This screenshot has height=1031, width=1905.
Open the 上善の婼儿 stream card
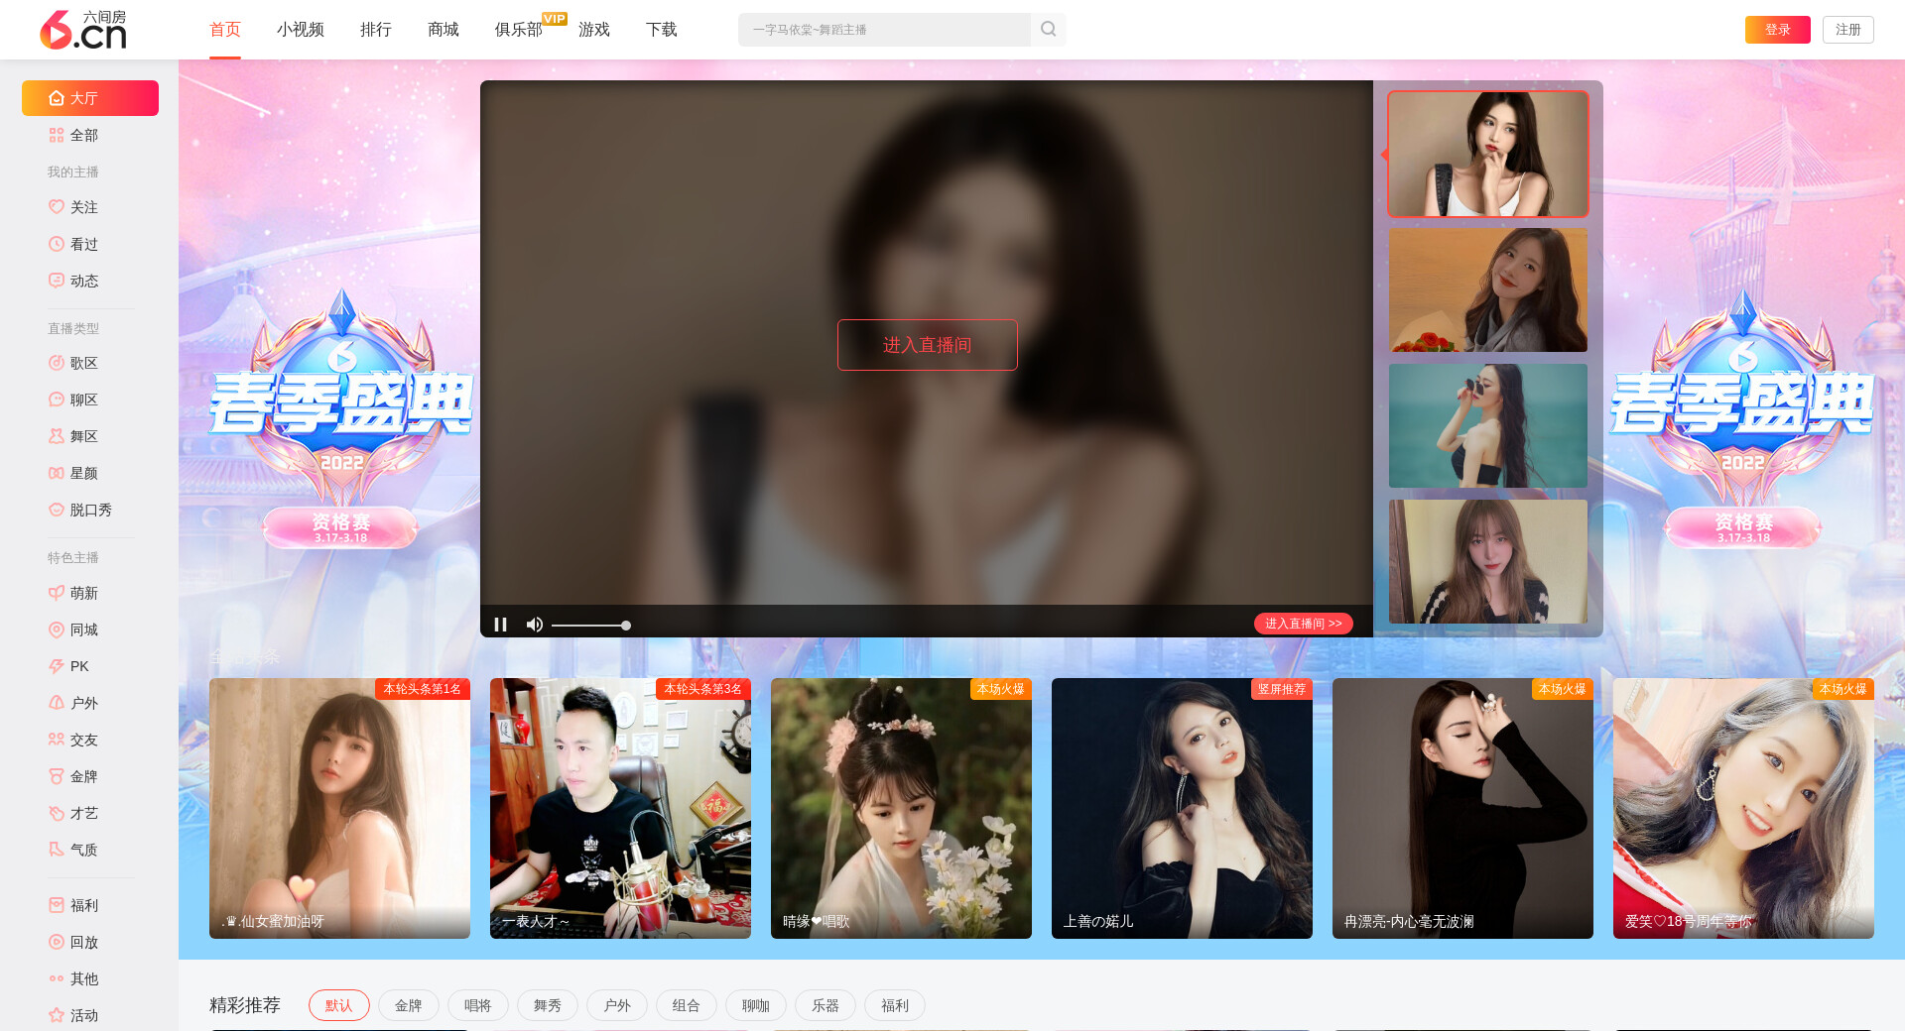pos(1182,808)
